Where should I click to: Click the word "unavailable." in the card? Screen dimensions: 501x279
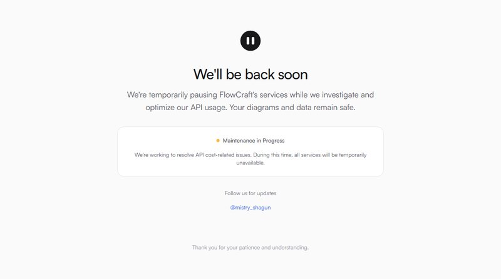coord(250,163)
